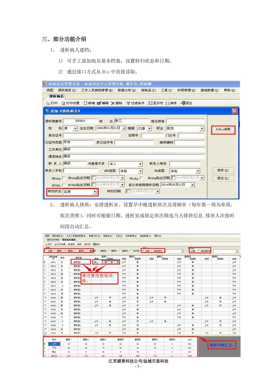Open the 过滤条件 filter toolbar icon
This screenshot has height=392, width=276.
coord(135,103)
